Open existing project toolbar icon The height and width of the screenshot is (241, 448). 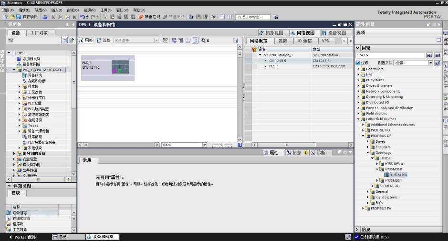tap(12, 17)
